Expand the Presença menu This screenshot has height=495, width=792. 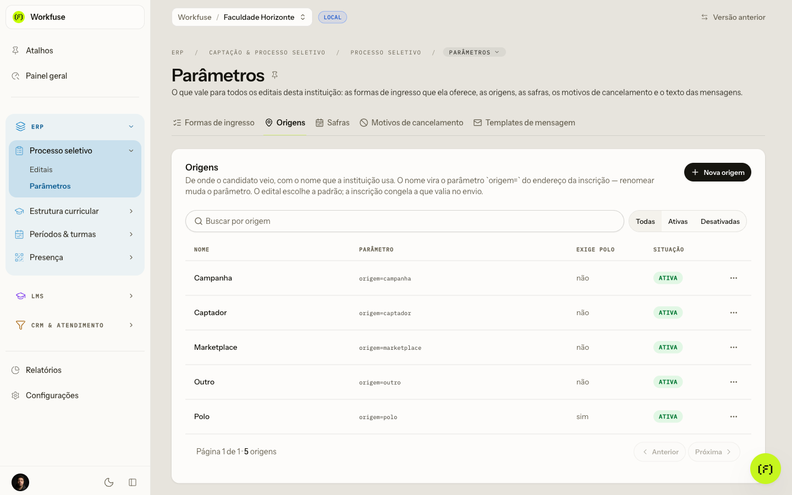[x=75, y=257]
